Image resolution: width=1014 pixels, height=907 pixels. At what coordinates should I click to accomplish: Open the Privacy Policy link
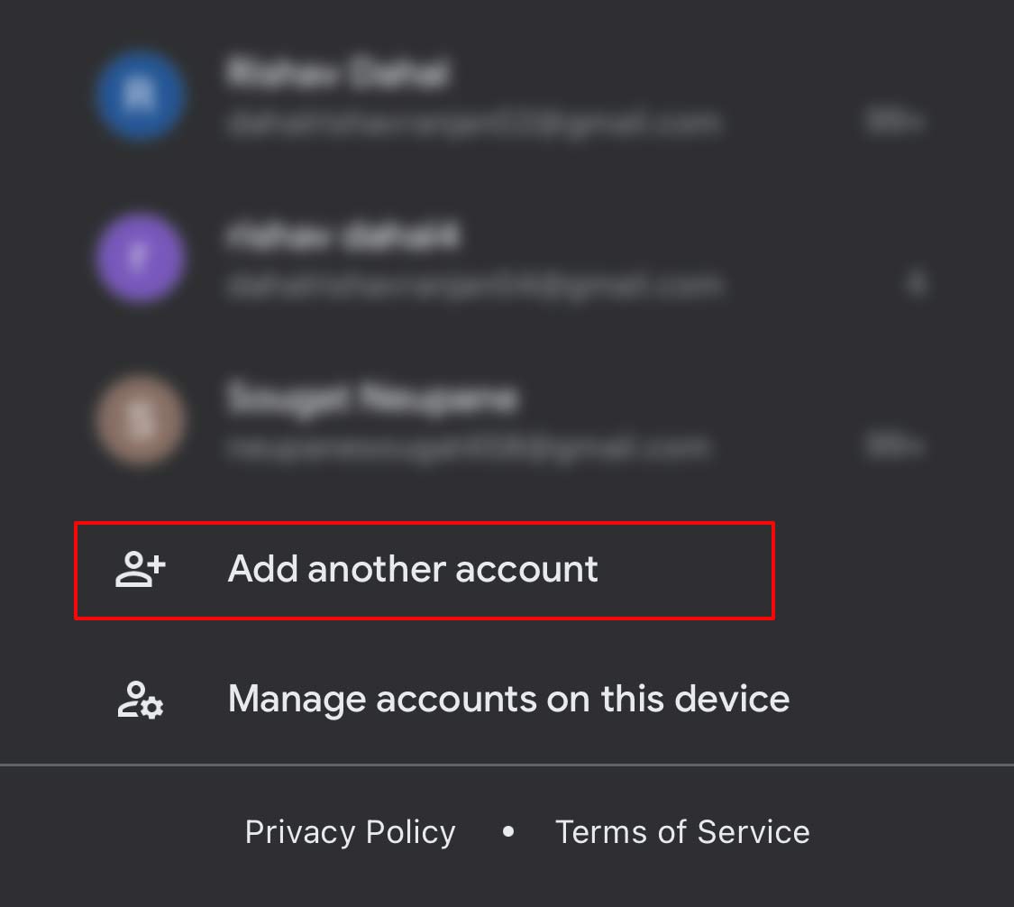coord(350,832)
